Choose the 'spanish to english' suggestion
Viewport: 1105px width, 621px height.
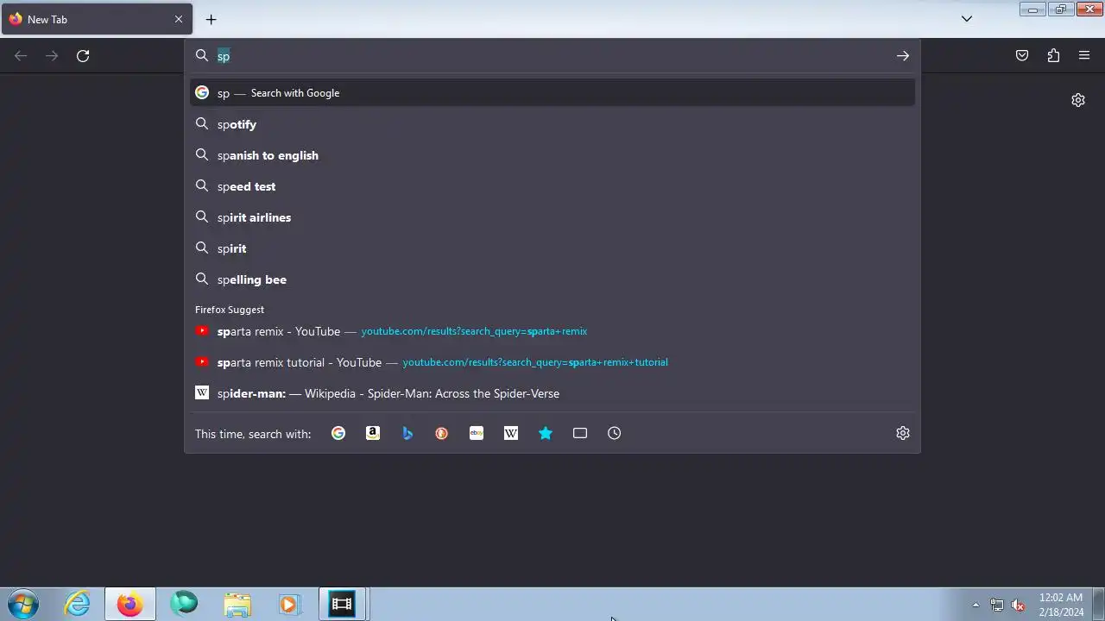pos(552,155)
